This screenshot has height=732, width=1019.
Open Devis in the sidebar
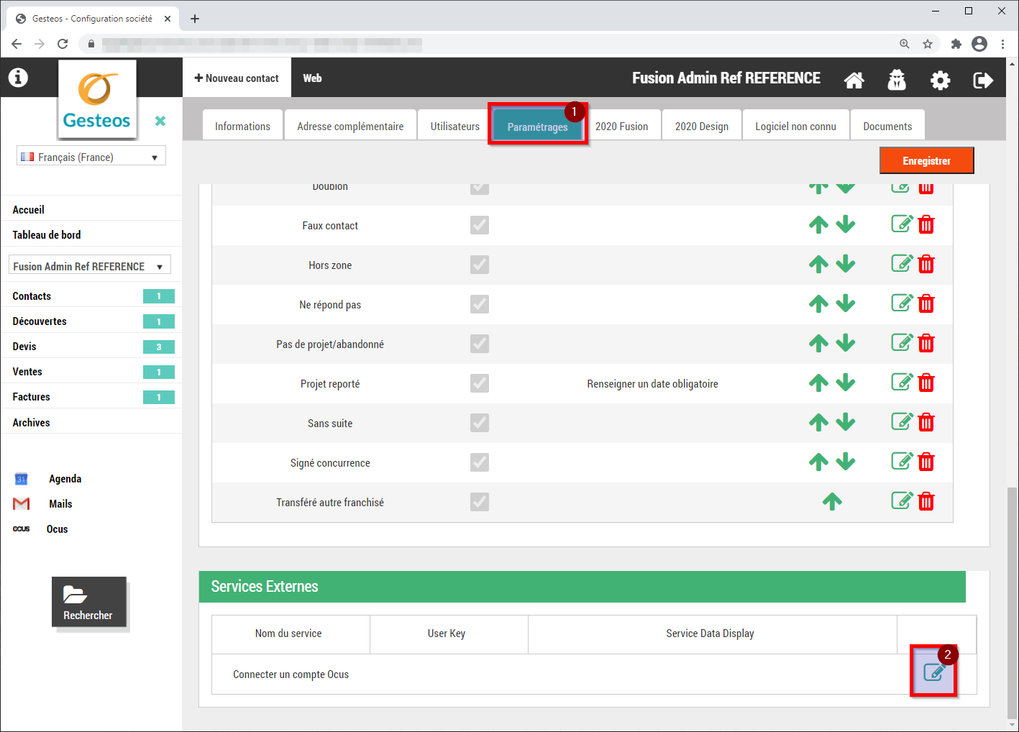click(x=24, y=347)
